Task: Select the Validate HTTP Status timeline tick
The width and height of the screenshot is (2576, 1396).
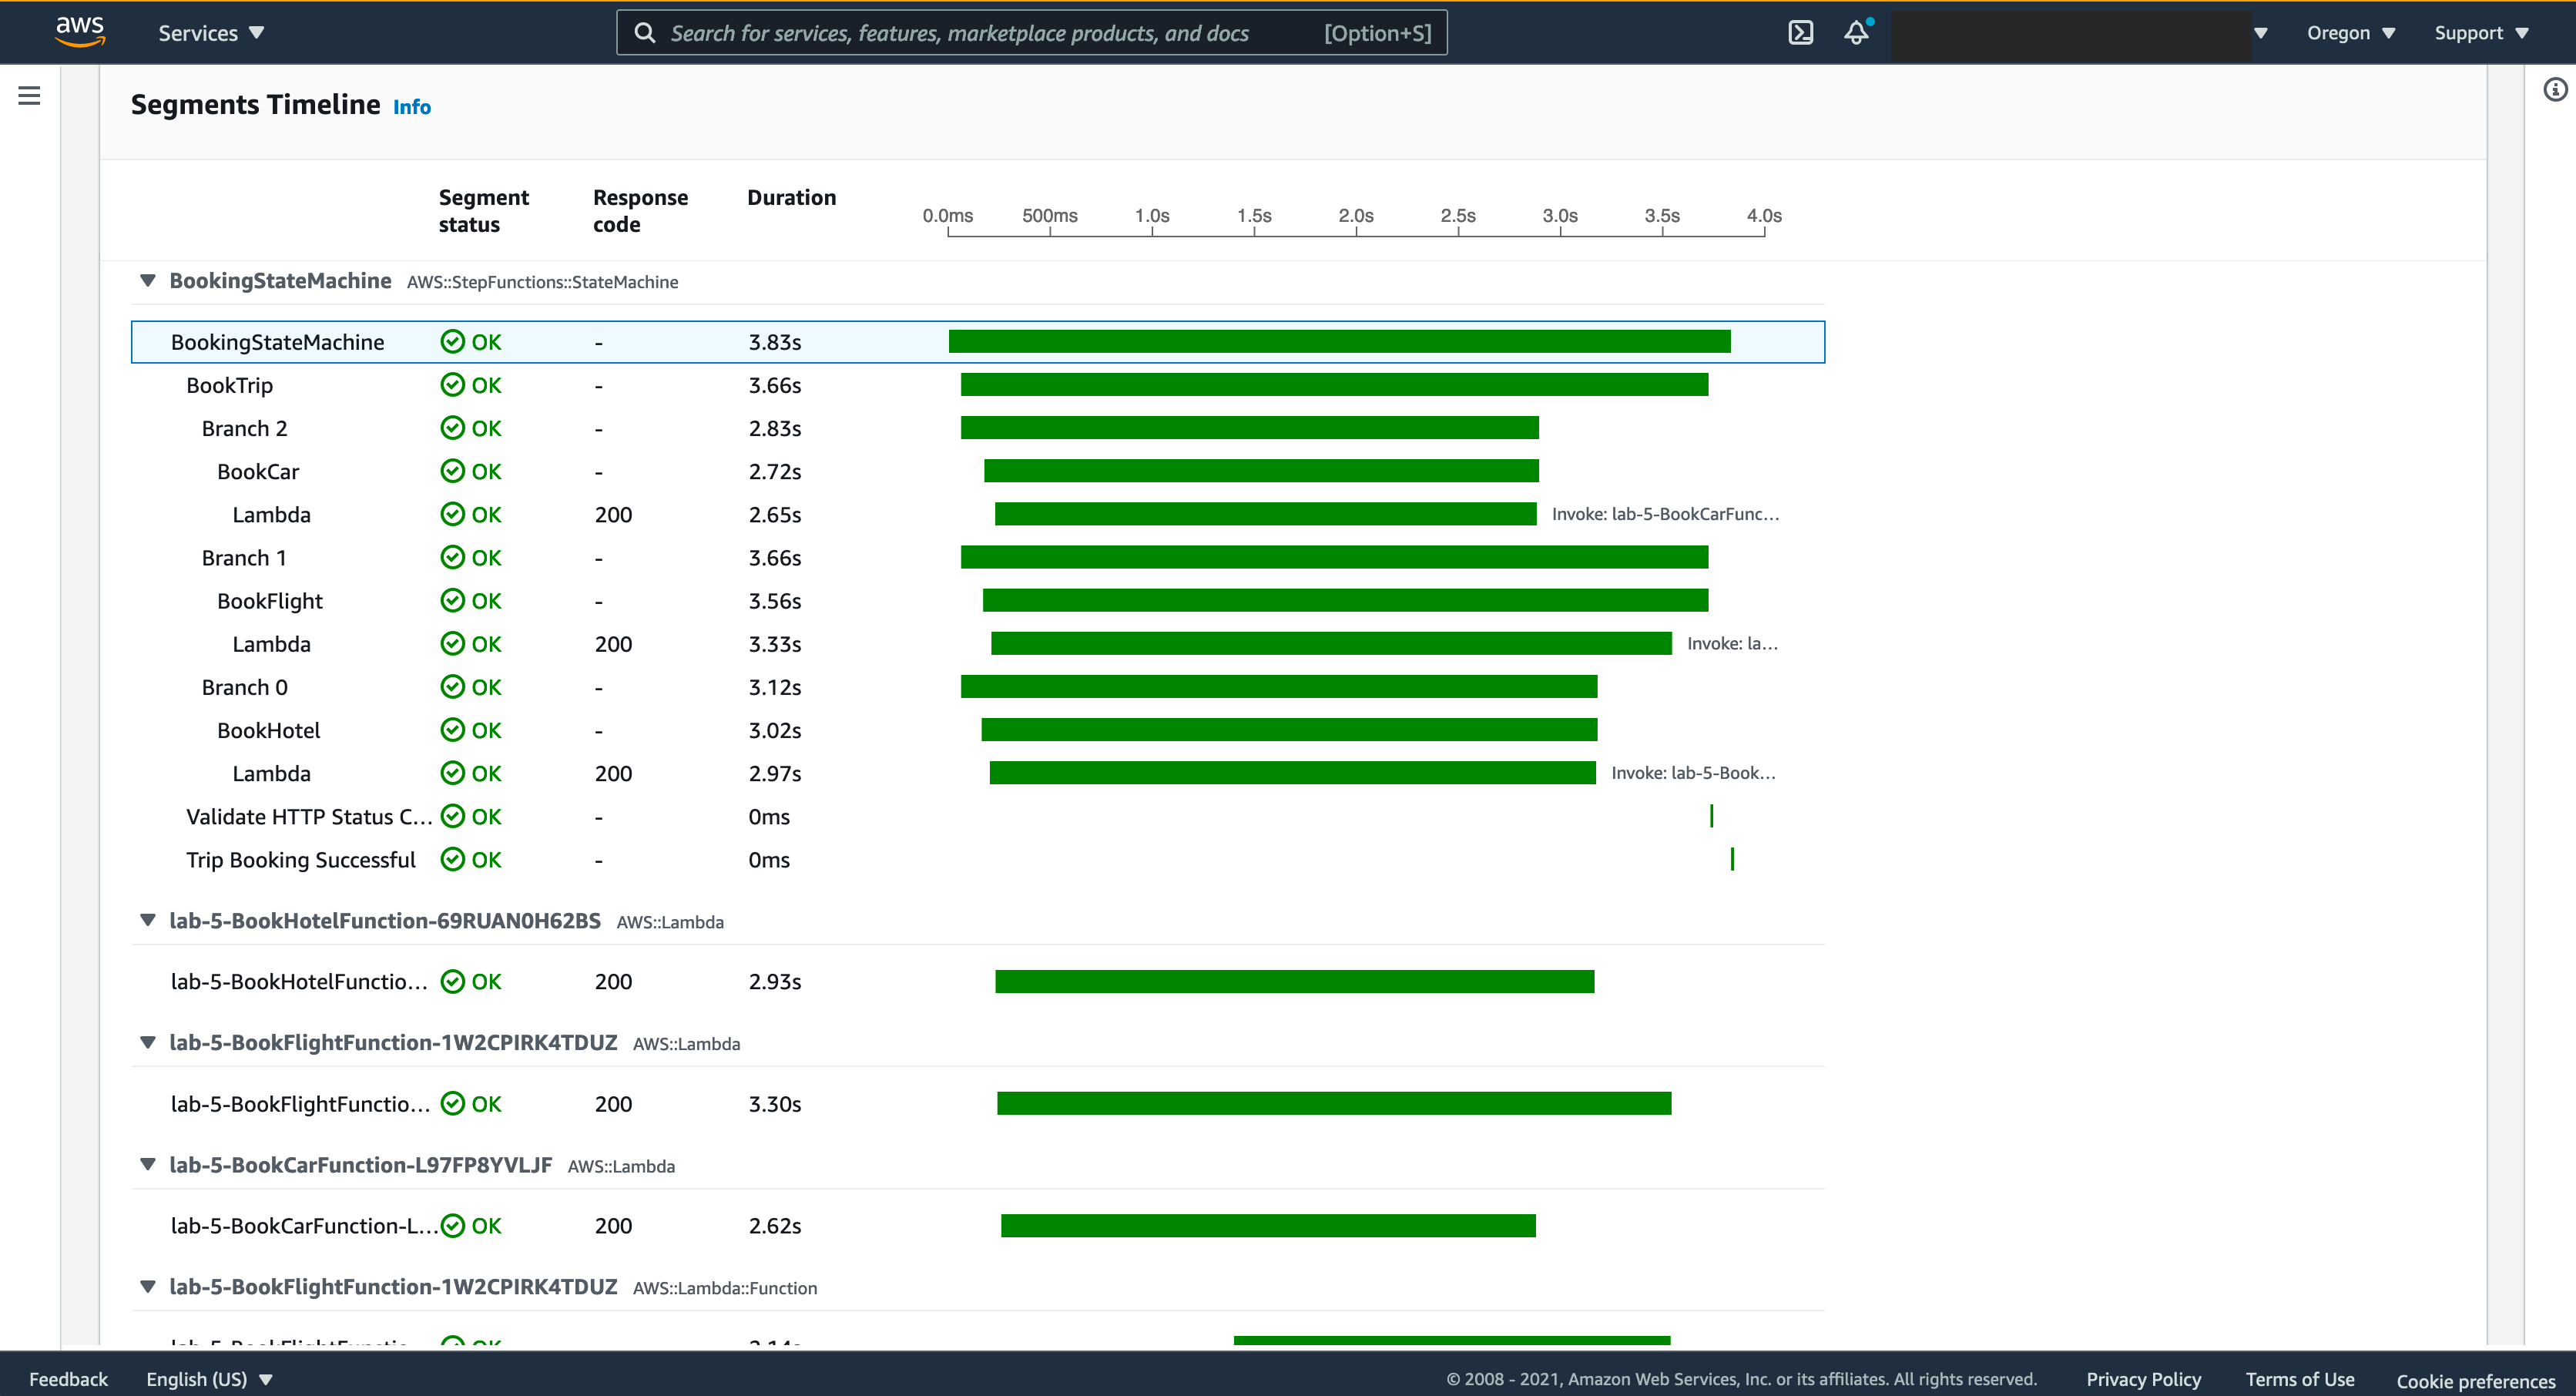Action: [x=1711, y=816]
